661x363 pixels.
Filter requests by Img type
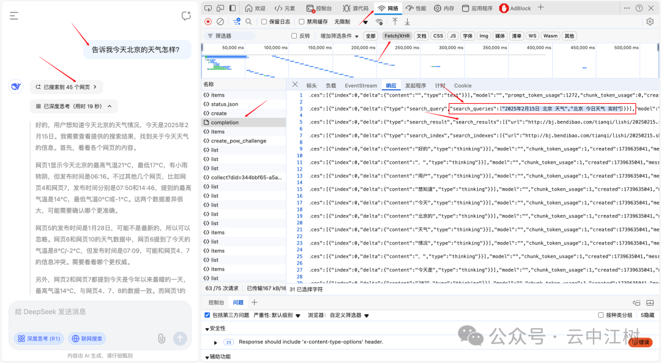tap(484, 36)
